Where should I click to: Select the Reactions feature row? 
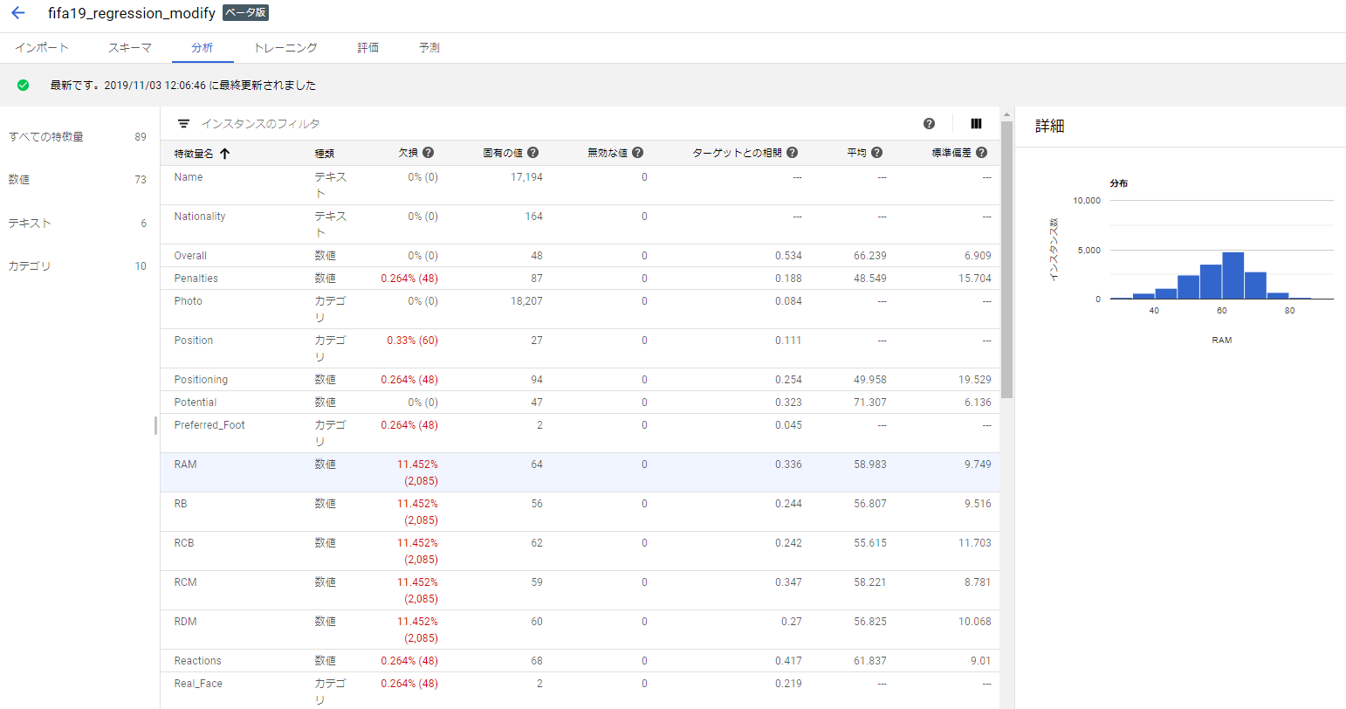pyautogui.click(x=580, y=661)
